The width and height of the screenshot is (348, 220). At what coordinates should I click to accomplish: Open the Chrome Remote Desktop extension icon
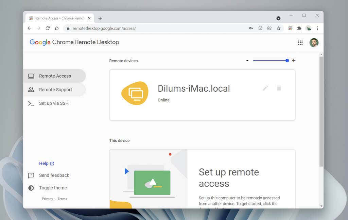point(290,28)
